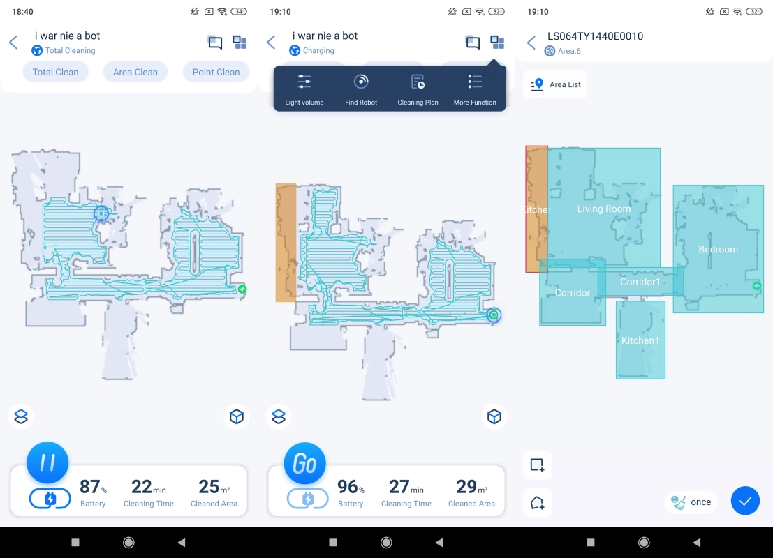Tap the Area:6 indicator icon
This screenshot has height=558, width=773.
tap(550, 51)
